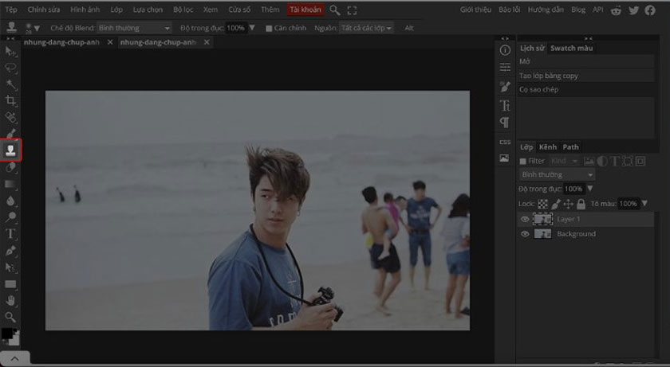This screenshot has width=670, height=367.
Task: Select the Blur drop tool
Action: coord(10,201)
